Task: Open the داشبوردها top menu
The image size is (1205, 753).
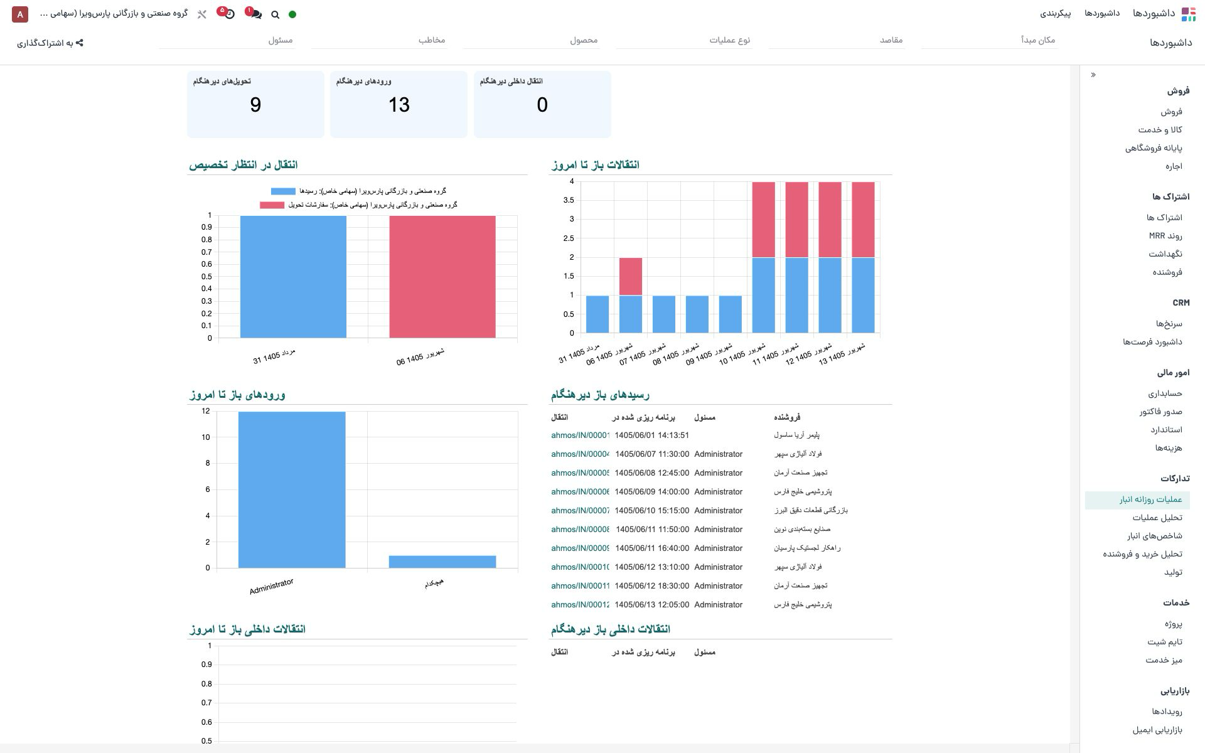Action: [1102, 13]
